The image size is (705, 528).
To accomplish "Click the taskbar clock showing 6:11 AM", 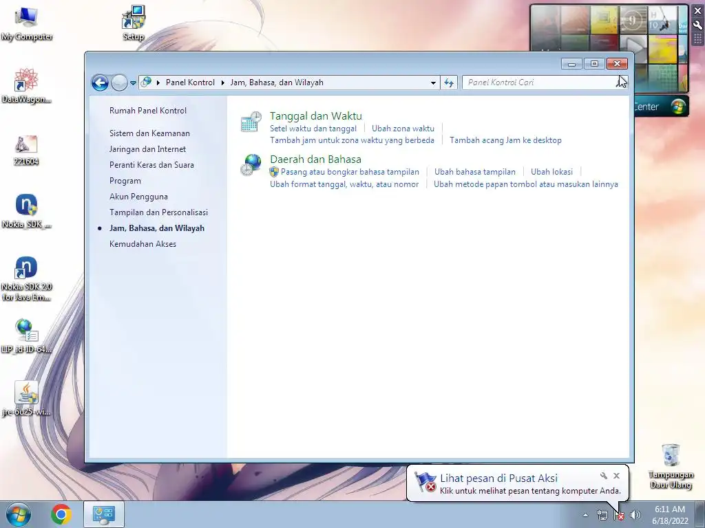I will click(x=670, y=514).
